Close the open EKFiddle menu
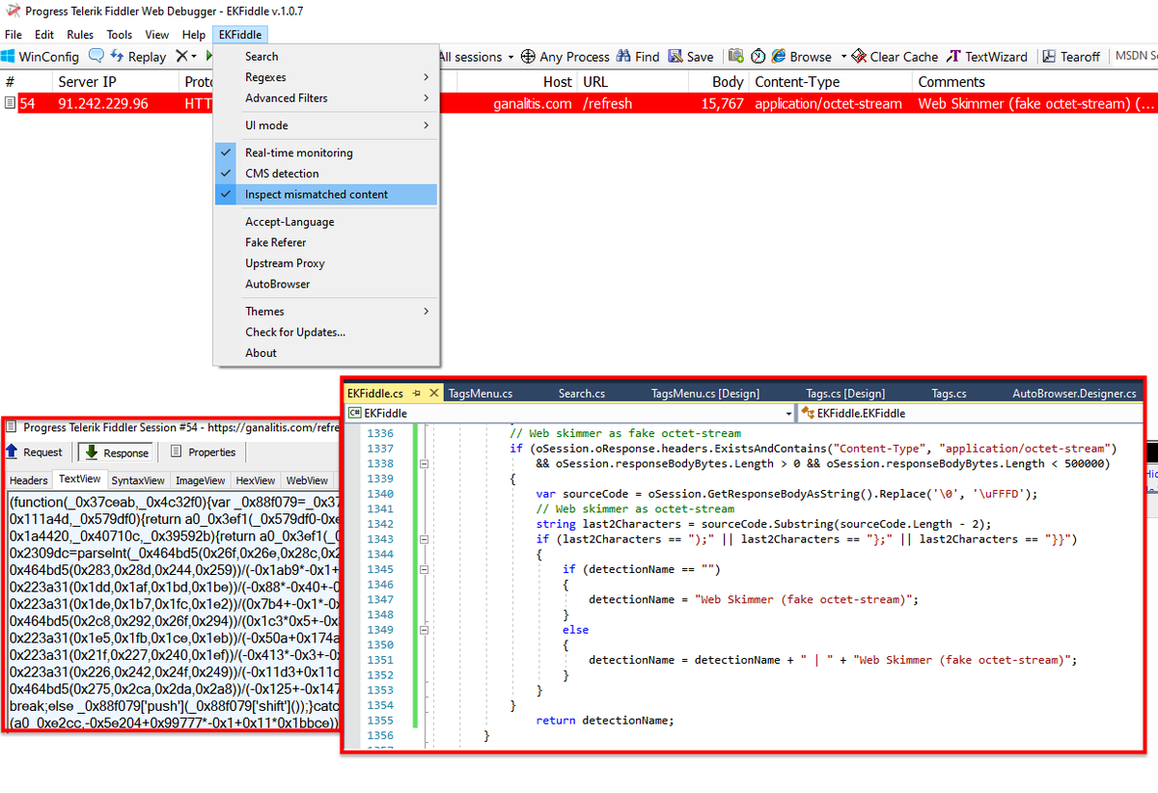 (239, 35)
